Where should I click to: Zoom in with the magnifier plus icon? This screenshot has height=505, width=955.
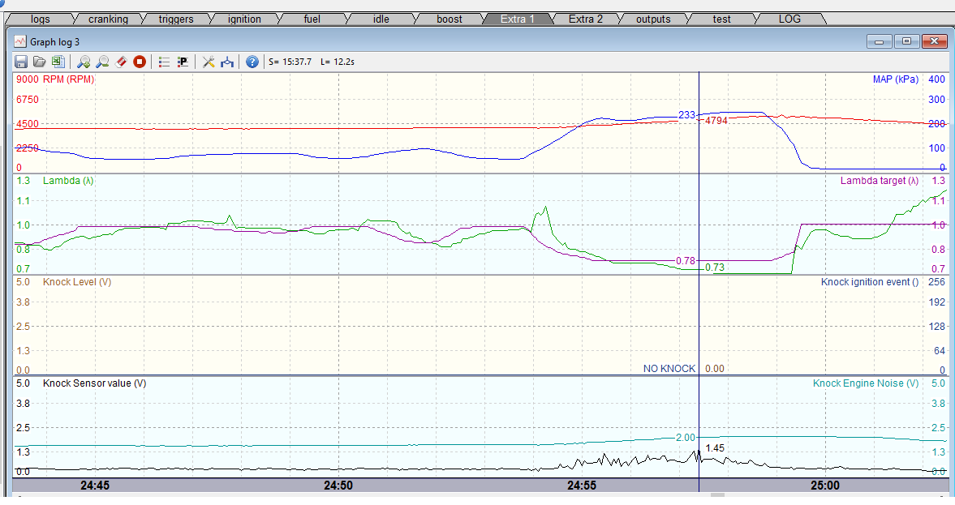pos(84,62)
